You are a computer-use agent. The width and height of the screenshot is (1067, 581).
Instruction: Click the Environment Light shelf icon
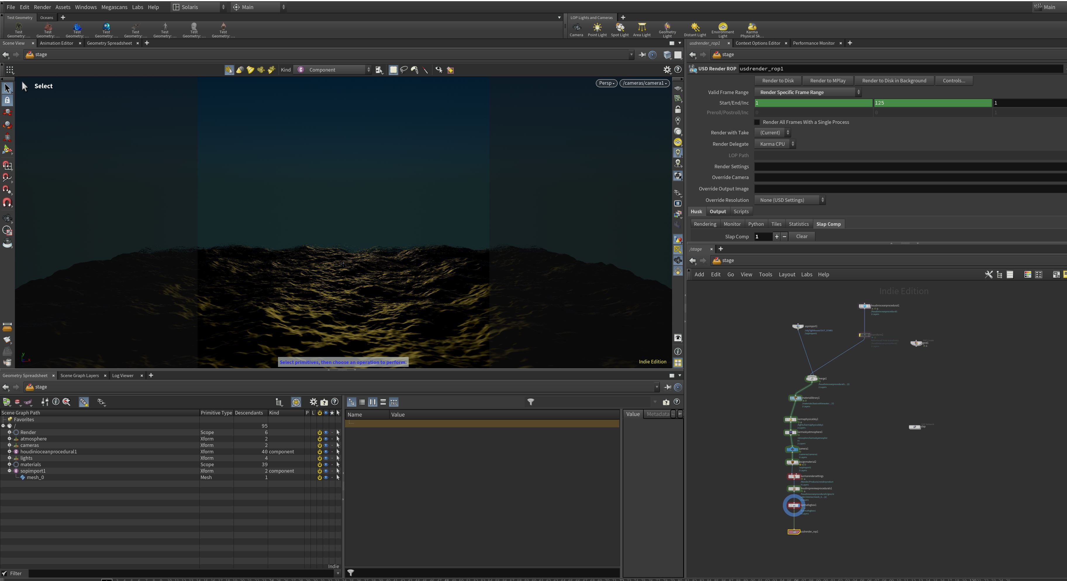[x=722, y=30]
